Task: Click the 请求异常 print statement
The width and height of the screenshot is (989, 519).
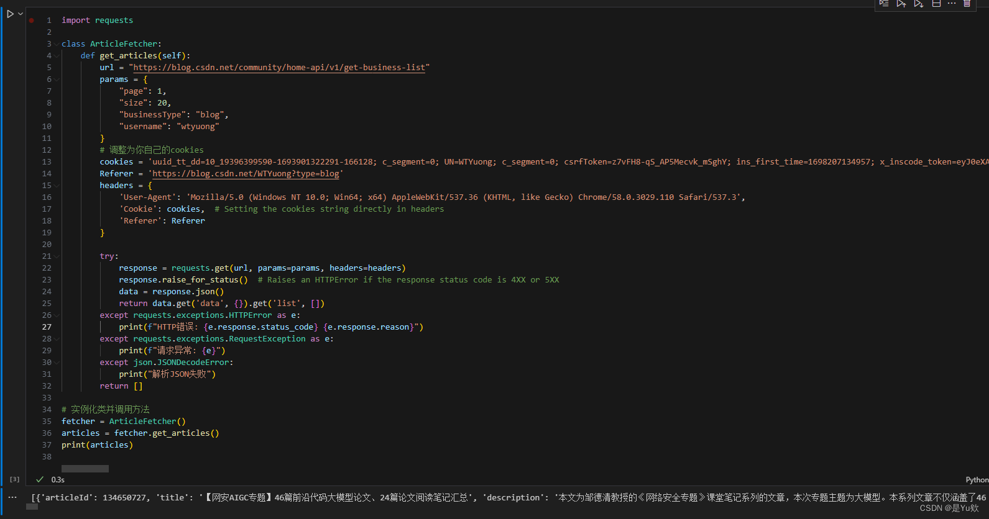Action: tap(172, 351)
